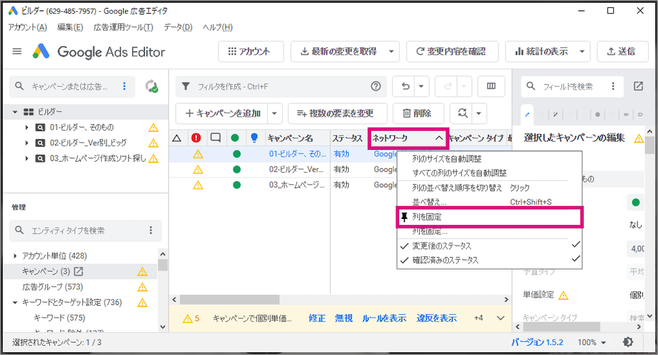
Task: Open the アカウント(A) menu
Action: [x=28, y=27]
